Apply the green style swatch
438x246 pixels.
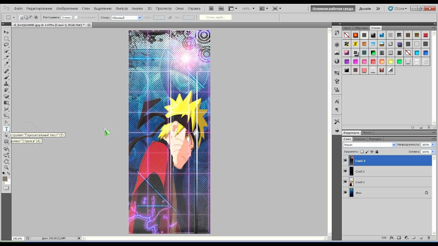pyautogui.click(x=399, y=61)
